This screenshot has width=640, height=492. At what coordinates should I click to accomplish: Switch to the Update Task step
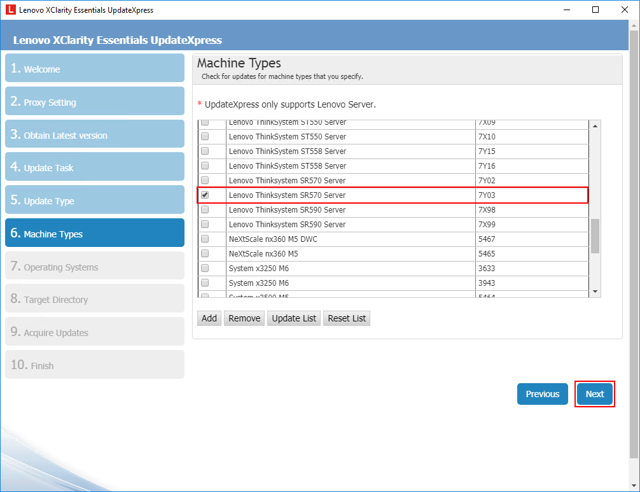click(x=95, y=167)
